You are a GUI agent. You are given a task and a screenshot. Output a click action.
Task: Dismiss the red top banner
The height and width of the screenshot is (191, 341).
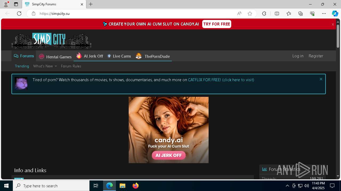click(333, 24)
